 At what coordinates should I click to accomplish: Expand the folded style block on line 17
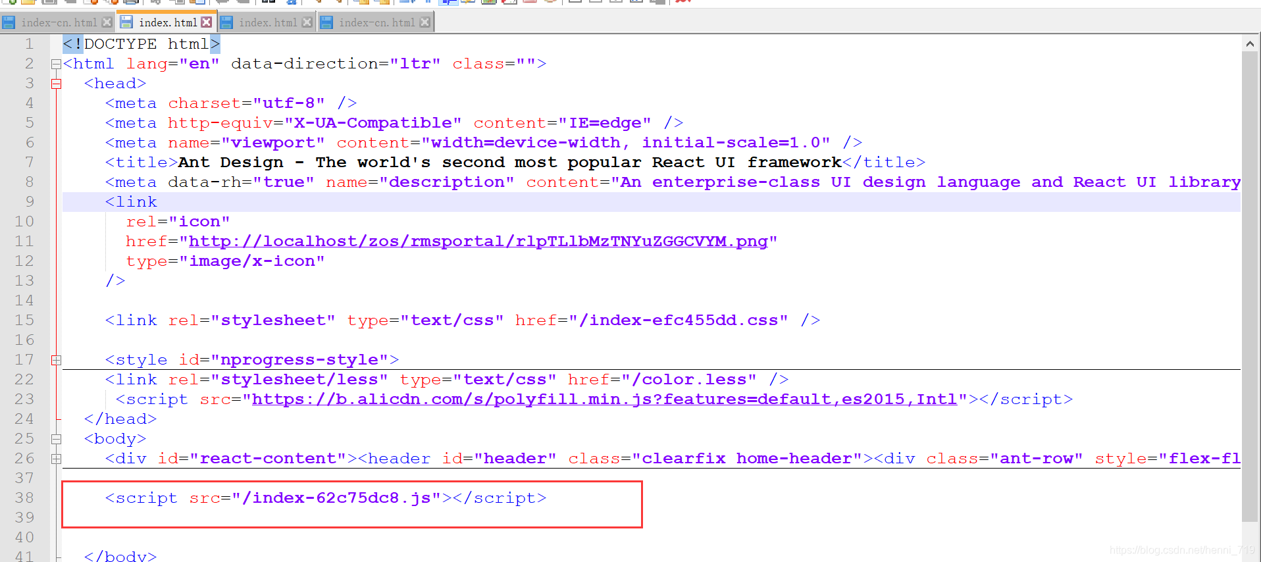pos(57,361)
